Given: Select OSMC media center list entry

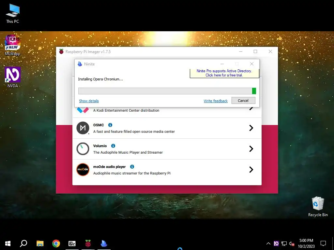Looking at the screenshot, I should [x=167, y=128].
